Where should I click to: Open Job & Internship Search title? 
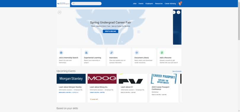click(x=68, y=58)
